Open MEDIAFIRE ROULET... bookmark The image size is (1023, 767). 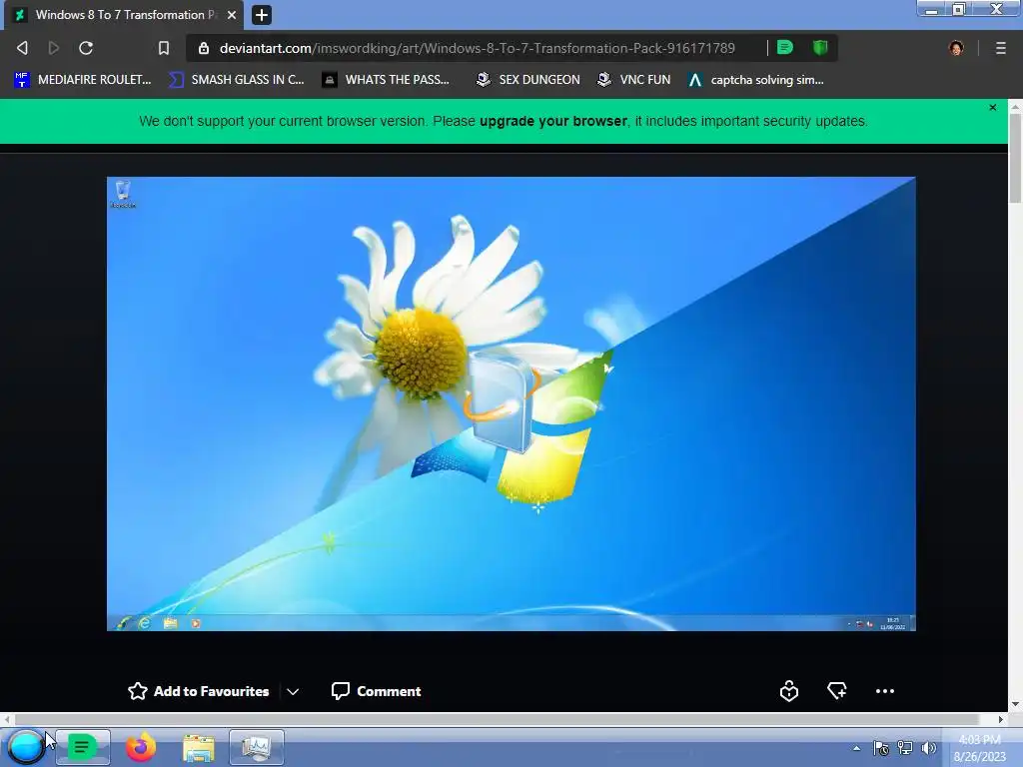click(83, 80)
